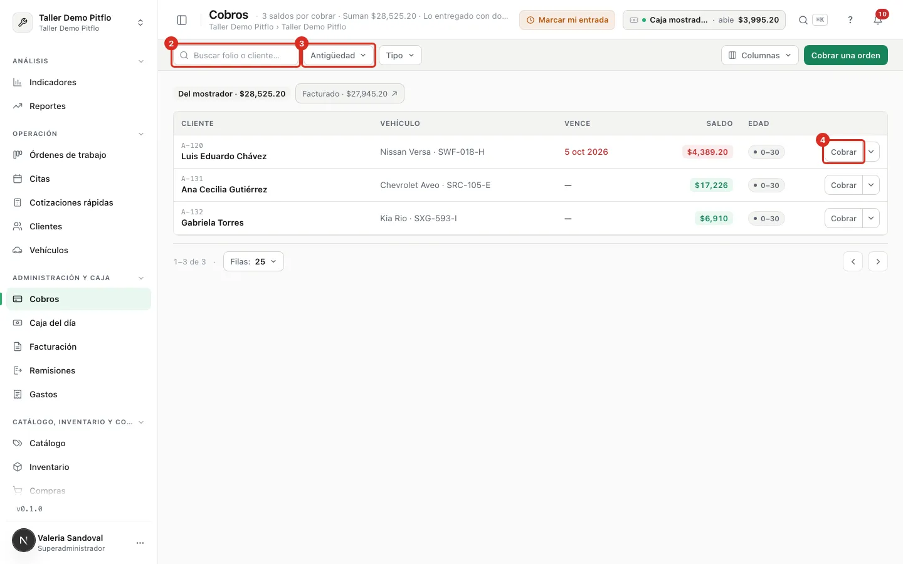This screenshot has height=564, width=903.
Task: Click Cobrar una orden button
Action: pos(845,55)
